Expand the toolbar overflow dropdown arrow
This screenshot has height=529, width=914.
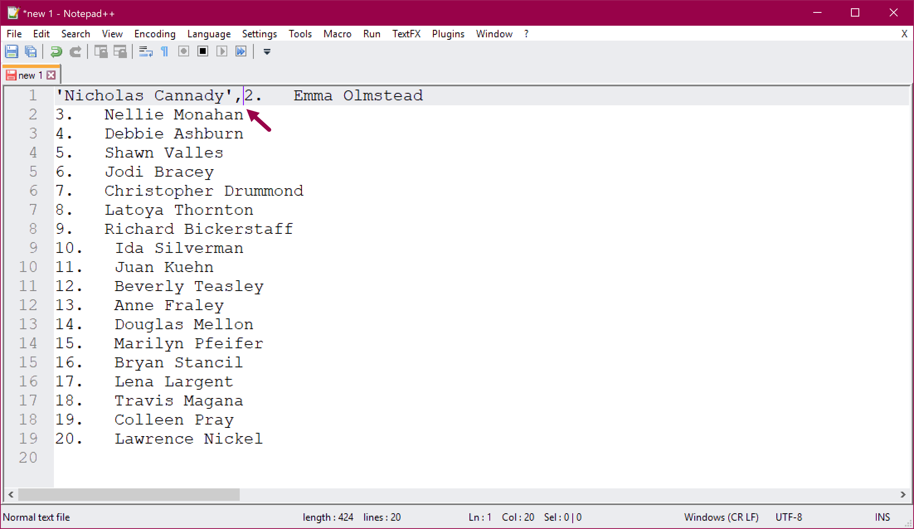[267, 51]
